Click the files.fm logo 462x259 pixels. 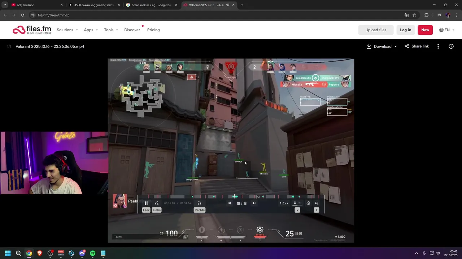[32, 30]
